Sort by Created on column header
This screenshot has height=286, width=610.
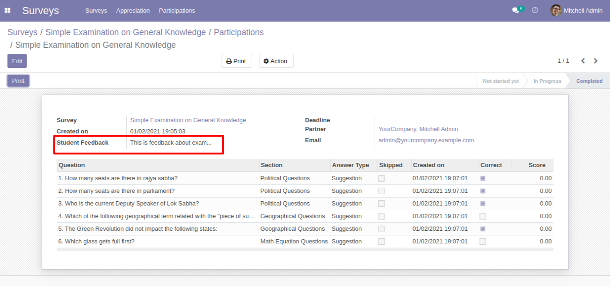click(445, 165)
